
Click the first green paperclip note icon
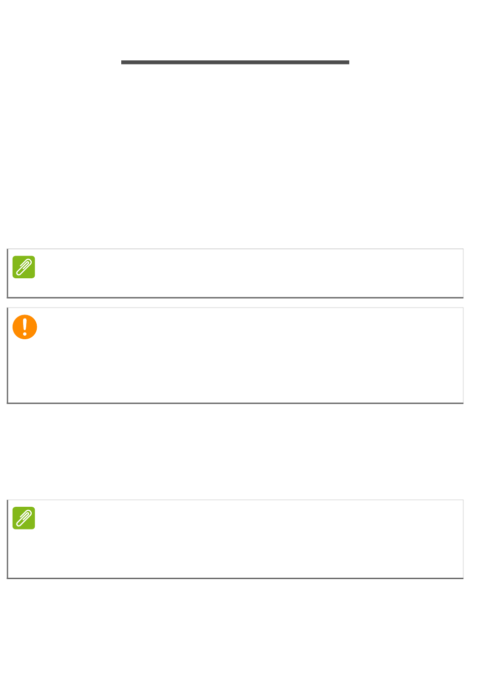point(24,267)
